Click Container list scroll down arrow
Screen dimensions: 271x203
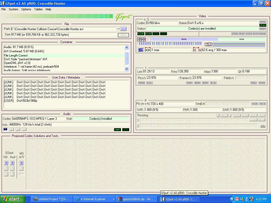[127, 69]
